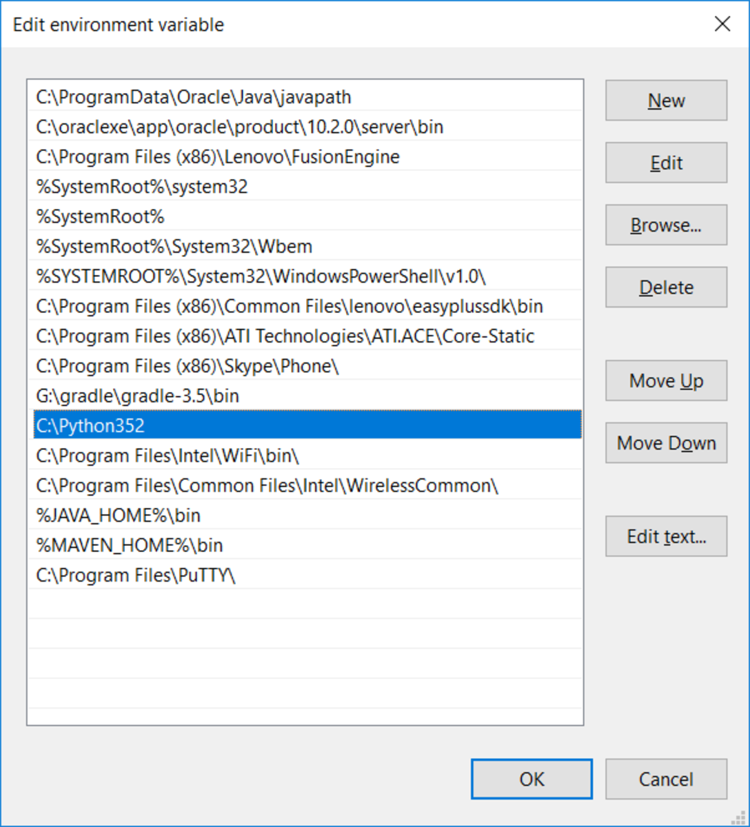The width and height of the screenshot is (750, 827).
Task: Delete the selected path entry
Action: click(665, 287)
